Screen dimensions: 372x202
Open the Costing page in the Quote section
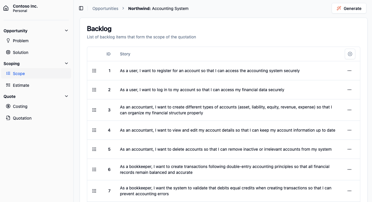click(x=20, y=106)
